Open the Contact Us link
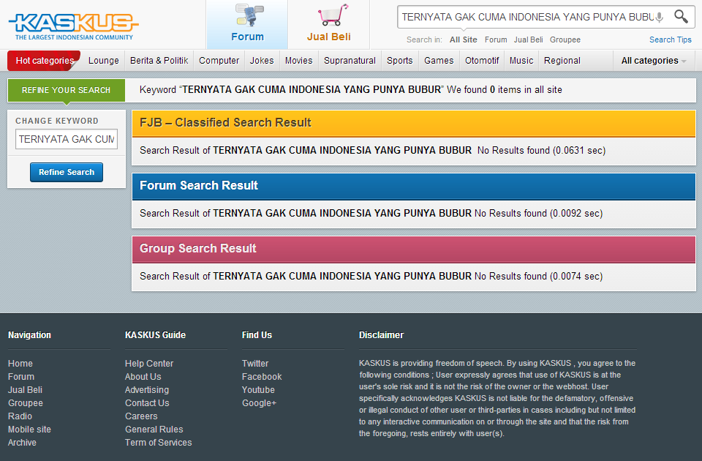 click(x=147, y=402)
